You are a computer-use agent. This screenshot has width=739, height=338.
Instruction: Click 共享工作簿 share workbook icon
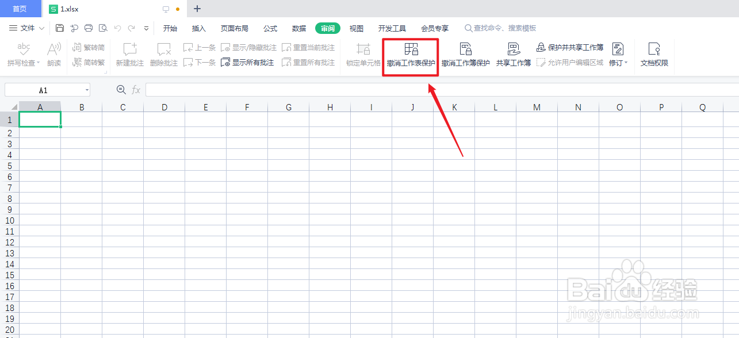514,49
